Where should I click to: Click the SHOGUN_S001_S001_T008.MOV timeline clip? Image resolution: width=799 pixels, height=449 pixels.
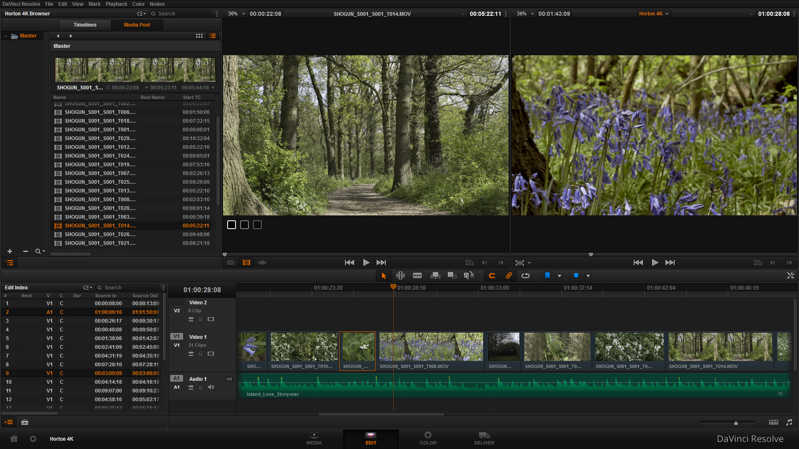tap(431, 351)
